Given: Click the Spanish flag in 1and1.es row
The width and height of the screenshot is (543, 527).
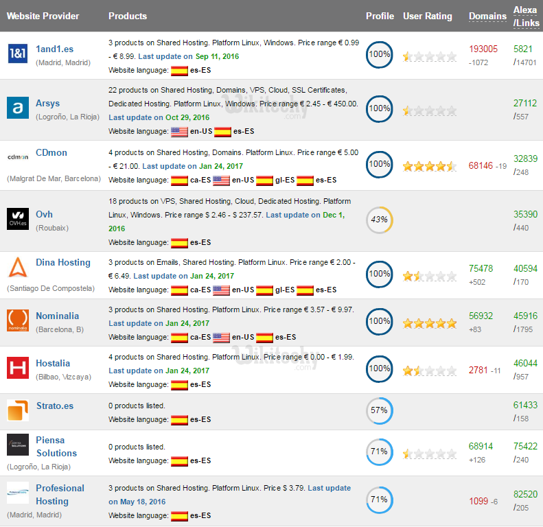Looking at the screenshot, I should [179, 70].
